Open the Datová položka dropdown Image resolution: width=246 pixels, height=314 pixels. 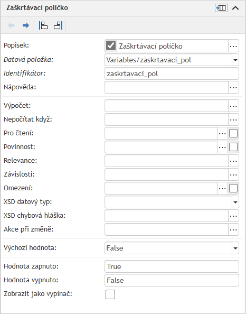click(x=235, y=60)
